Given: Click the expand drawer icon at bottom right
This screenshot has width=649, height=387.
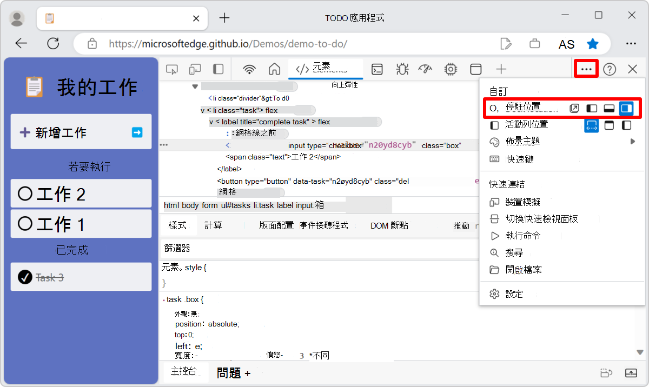Looking at the screenshot, I should 631,373.
